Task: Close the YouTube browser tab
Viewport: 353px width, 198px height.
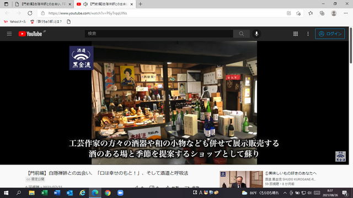Action: 132,4
